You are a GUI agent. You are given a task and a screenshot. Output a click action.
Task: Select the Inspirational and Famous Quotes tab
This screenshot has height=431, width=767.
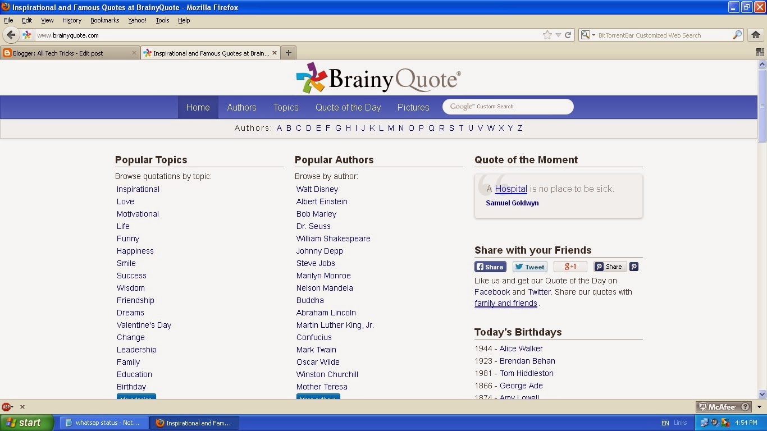click(211, 53)
